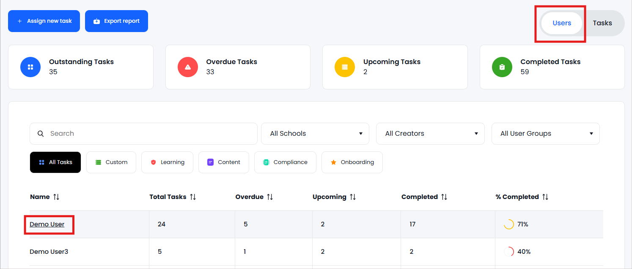Sort by Name column arrows
Screen dimensions: 632x269
[x=56, y=197]
